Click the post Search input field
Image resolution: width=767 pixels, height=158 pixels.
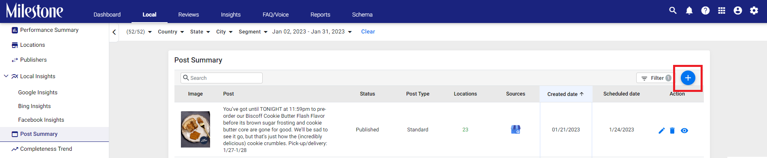(221, 78)
